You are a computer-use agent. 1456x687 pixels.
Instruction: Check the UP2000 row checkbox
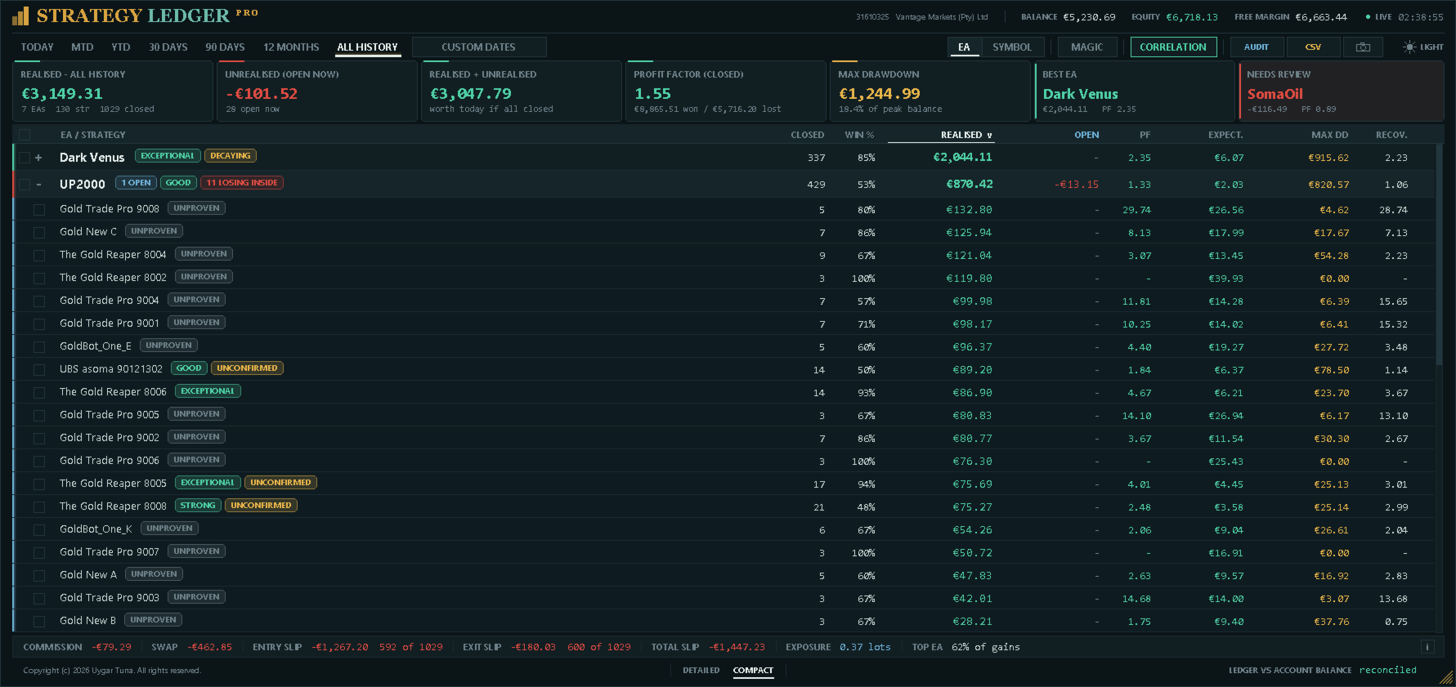tap(25, 185)
